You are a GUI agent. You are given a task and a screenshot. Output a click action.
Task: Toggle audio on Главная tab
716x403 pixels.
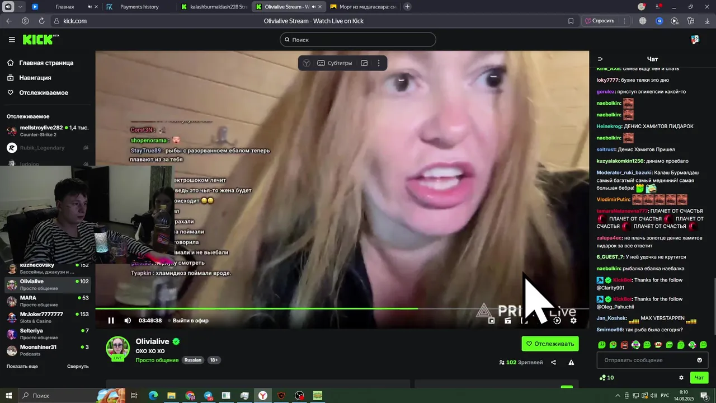pyautogui.click(x=90, y=7)
